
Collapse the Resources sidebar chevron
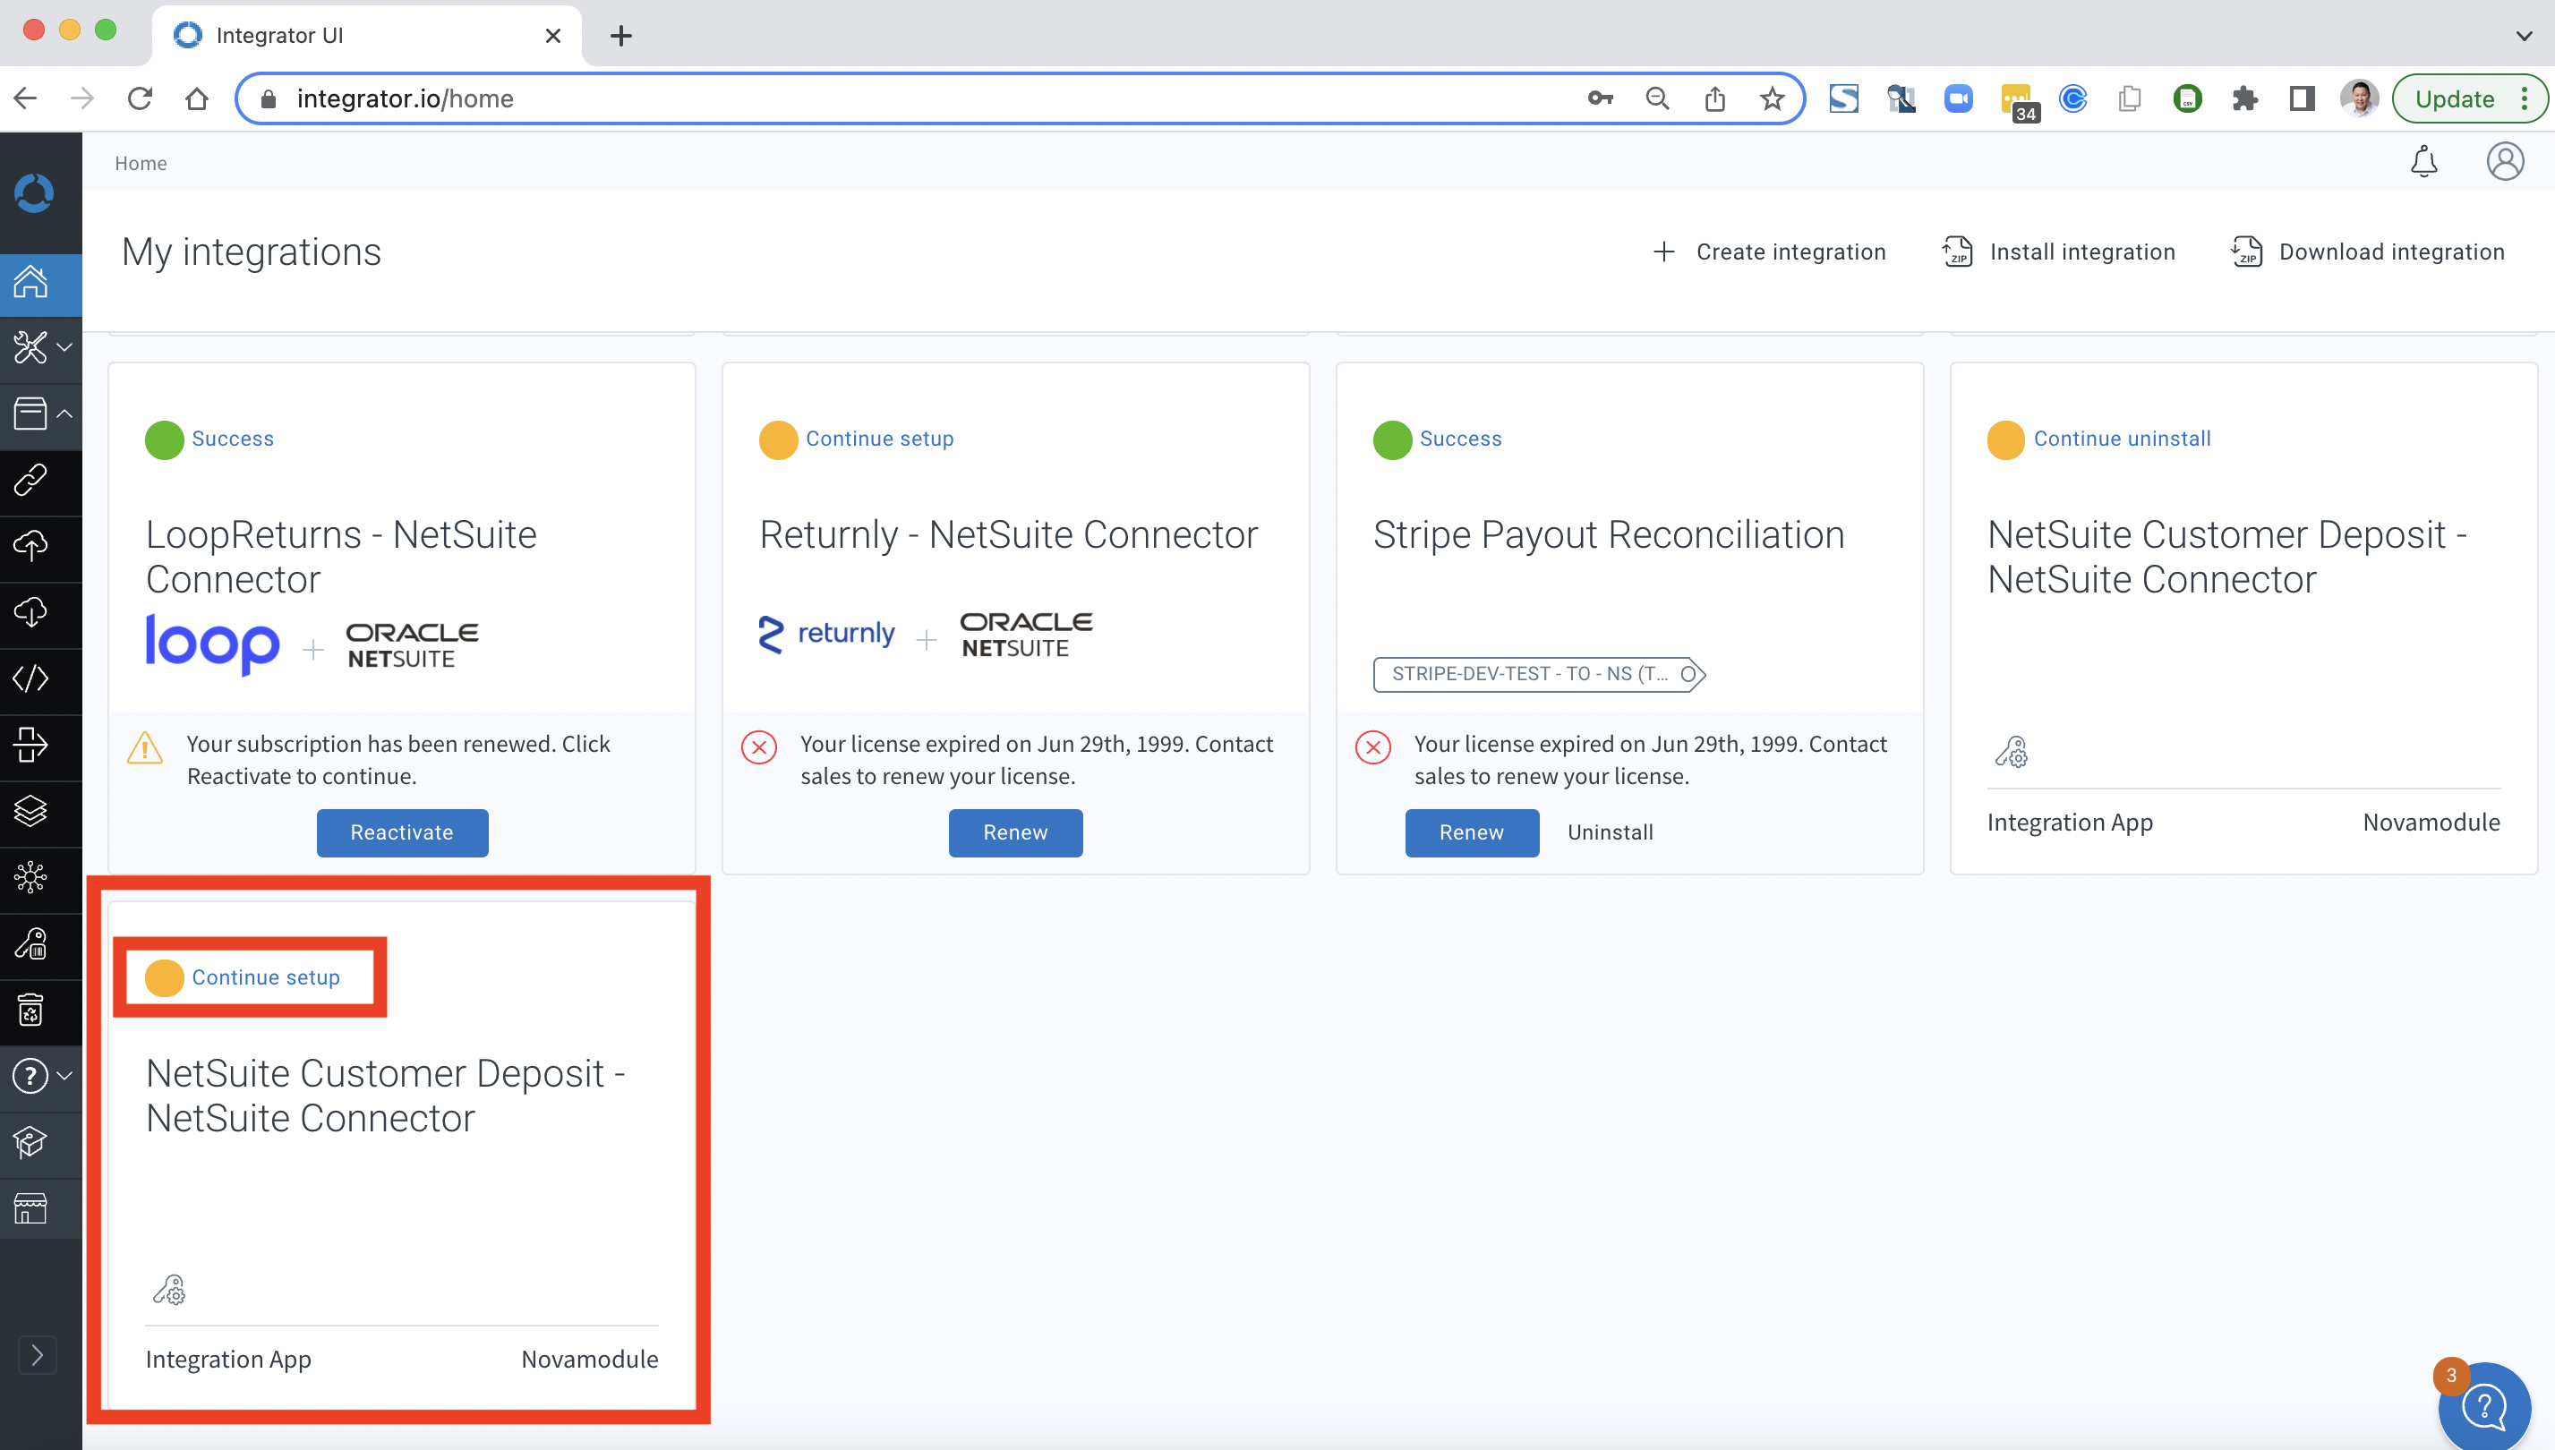64,414
